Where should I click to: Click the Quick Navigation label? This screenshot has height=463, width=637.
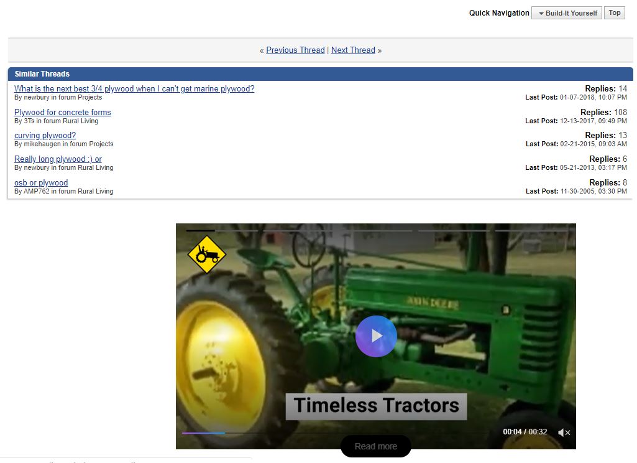499,13
